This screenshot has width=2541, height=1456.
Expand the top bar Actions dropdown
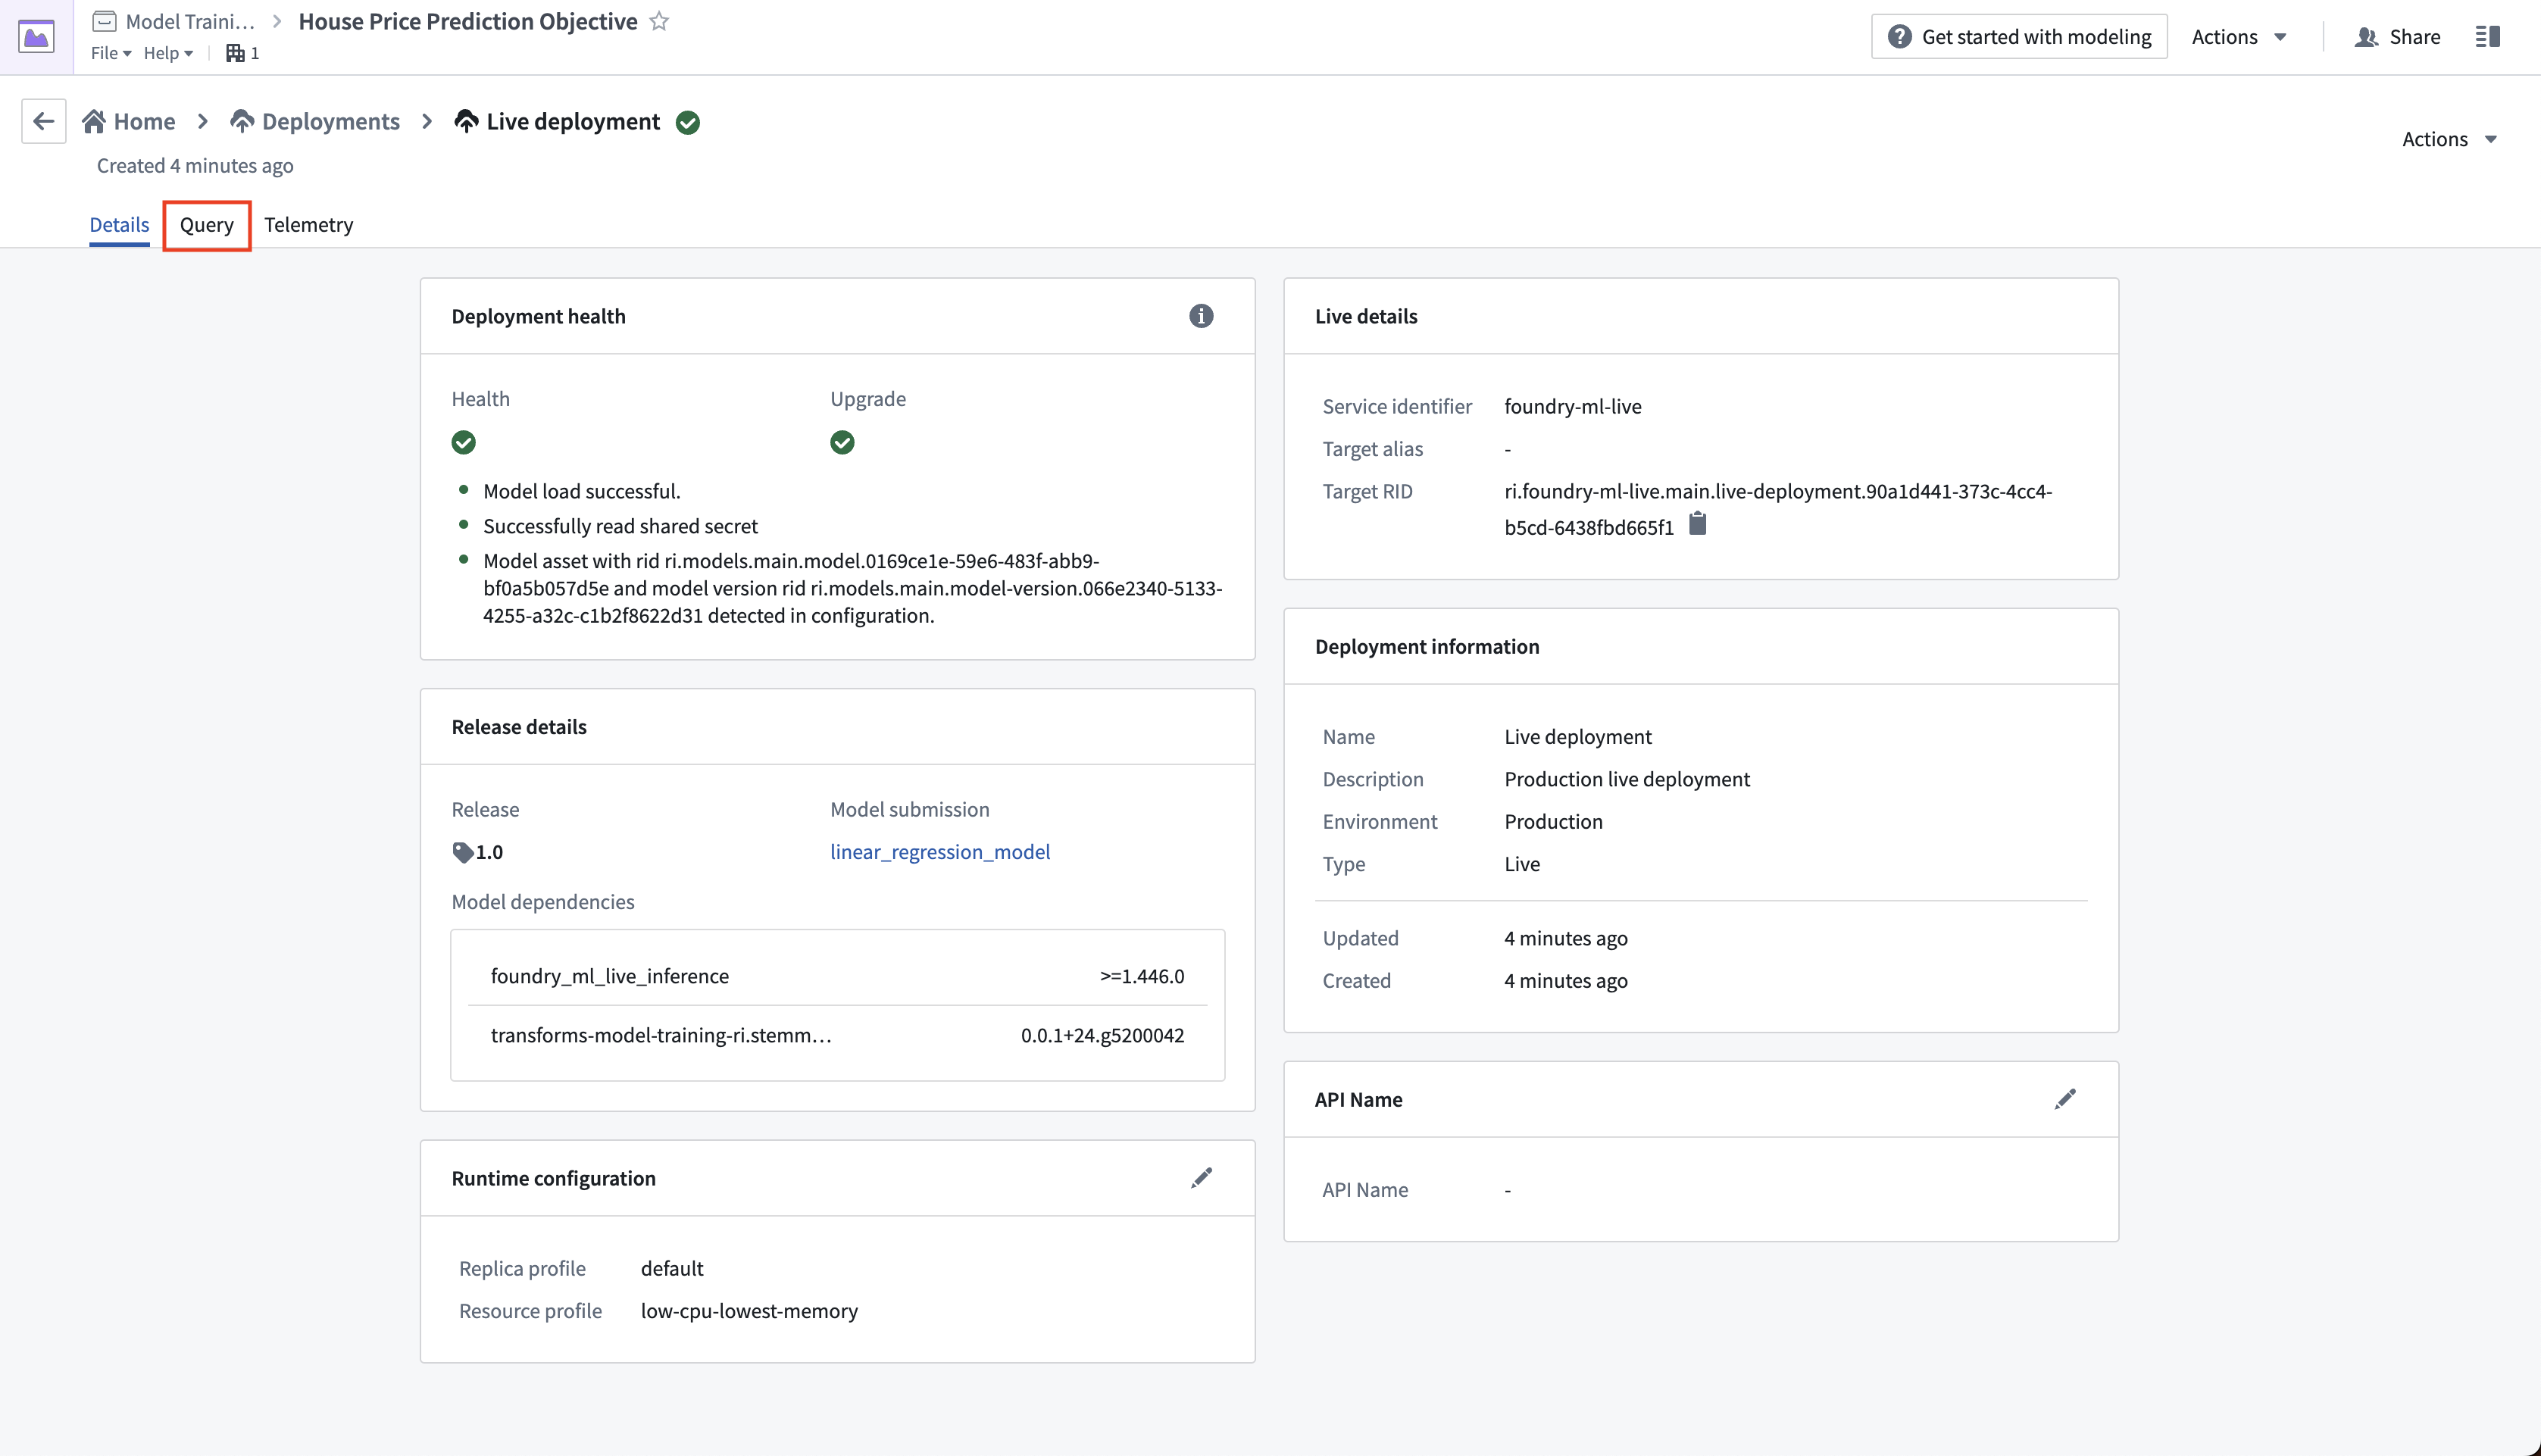tap(2239, 37)
